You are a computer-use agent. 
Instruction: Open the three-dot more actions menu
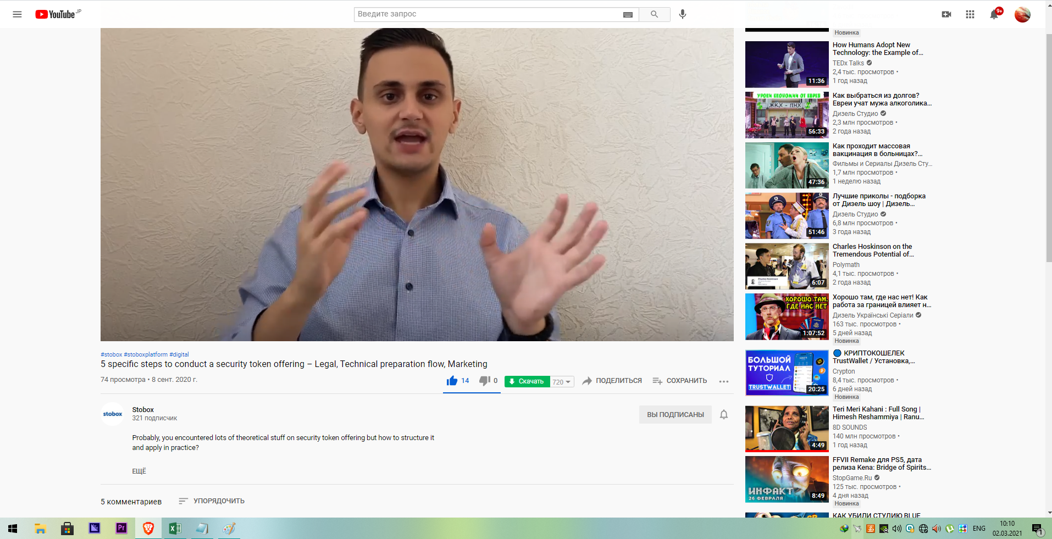724,381
